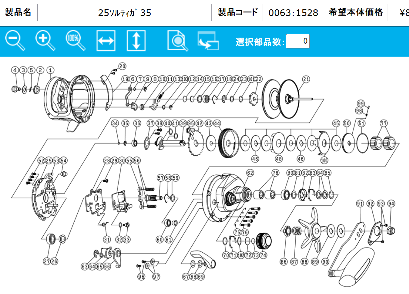Click the switch window icon

pos(208,41)
